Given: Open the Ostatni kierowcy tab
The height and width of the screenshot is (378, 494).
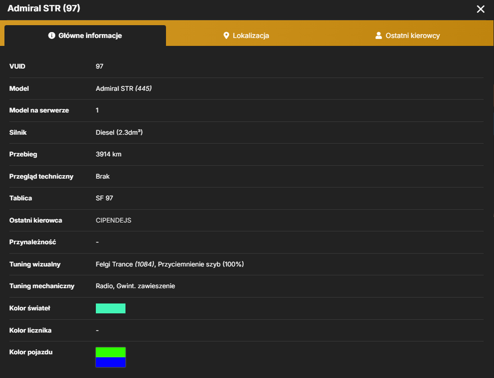Looking at the screenshot, I should (407, 36).
